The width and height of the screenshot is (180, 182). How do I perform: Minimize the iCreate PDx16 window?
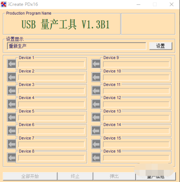tap(138, 4)
